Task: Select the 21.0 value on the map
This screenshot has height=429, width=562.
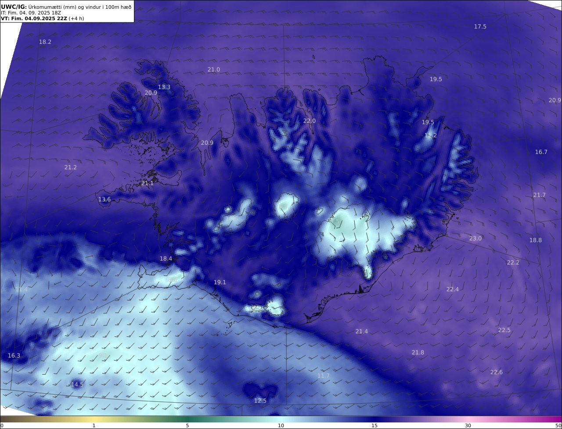Action: click(214, 70)
